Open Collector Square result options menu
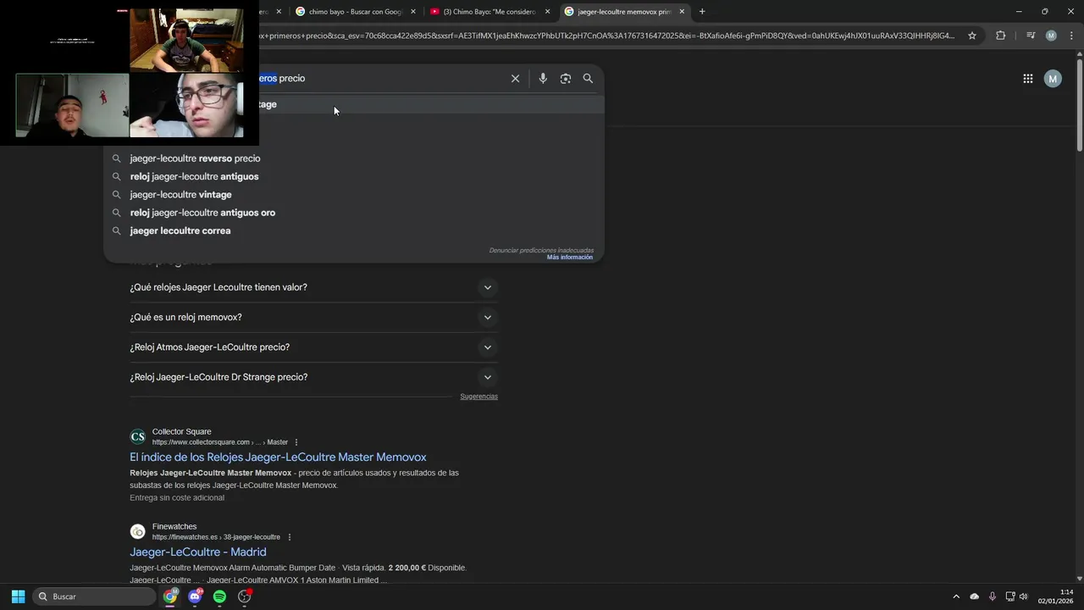 [x=296, y=442]
